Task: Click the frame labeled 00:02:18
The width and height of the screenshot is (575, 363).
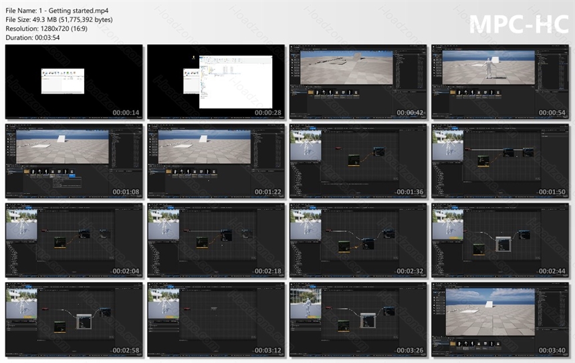Action: tap(216, 240)
